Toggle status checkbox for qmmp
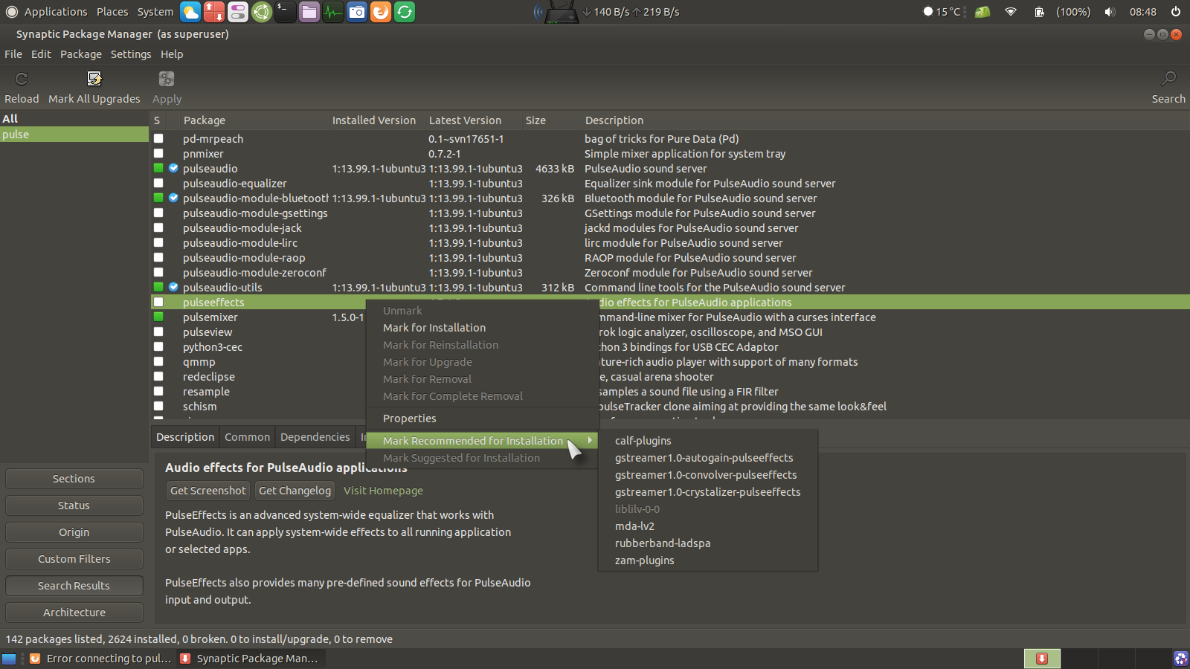 (158, 361)
